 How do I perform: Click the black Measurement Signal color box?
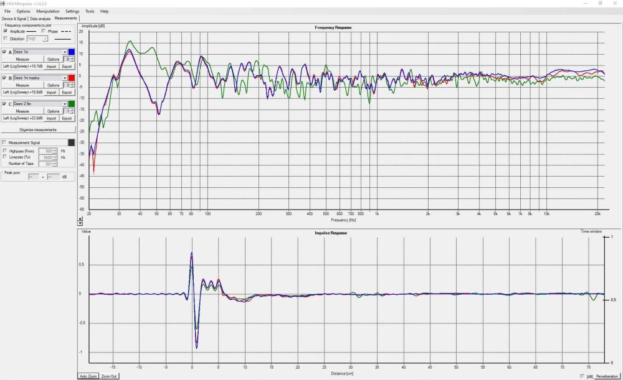tap(72, 142)
